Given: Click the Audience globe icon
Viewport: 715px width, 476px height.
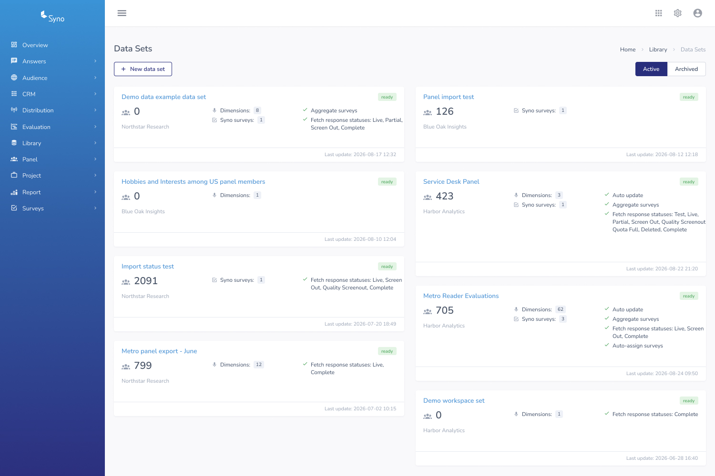Looking at the screenshot, I should (x=14, y=78).
